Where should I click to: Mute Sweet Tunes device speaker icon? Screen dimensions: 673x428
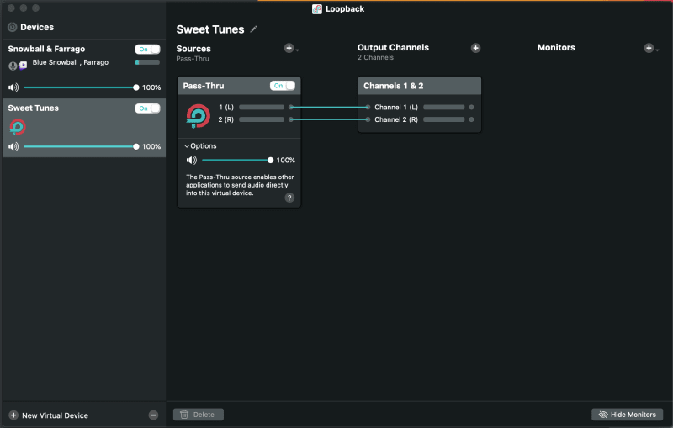pos(13,146)
